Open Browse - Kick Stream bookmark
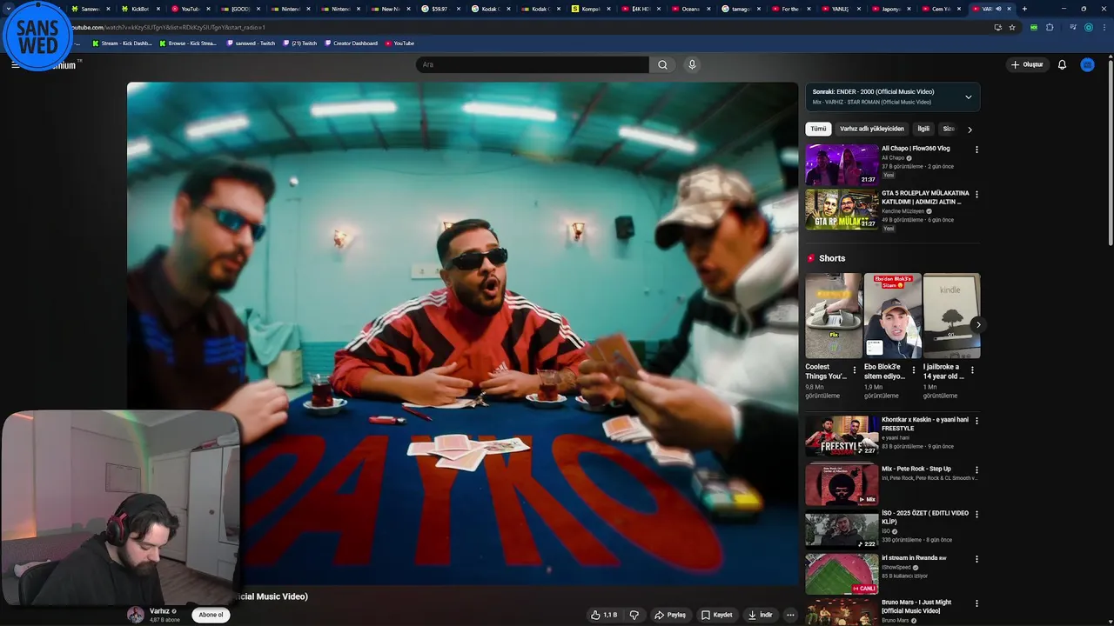Image resolution: width=1114 pixels, height=626 pixels. [x=187, y=43]
